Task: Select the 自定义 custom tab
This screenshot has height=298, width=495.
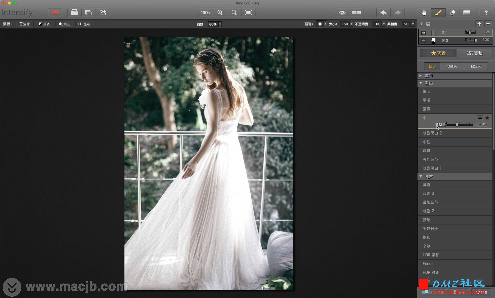Action: (x=476, y=66)
